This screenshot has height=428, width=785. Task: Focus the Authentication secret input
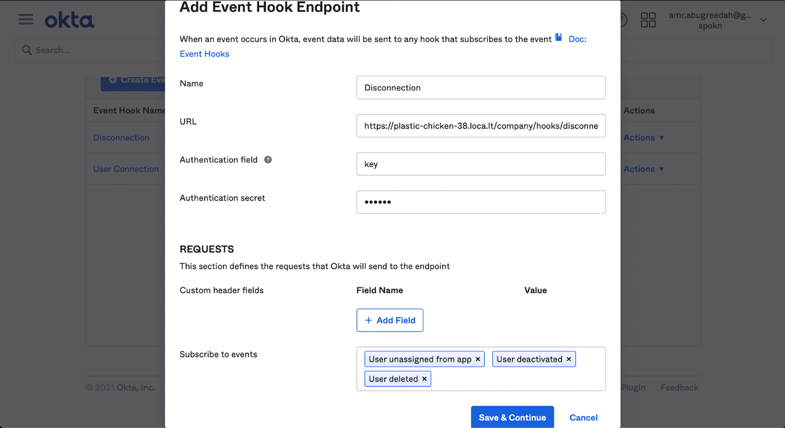481,202
